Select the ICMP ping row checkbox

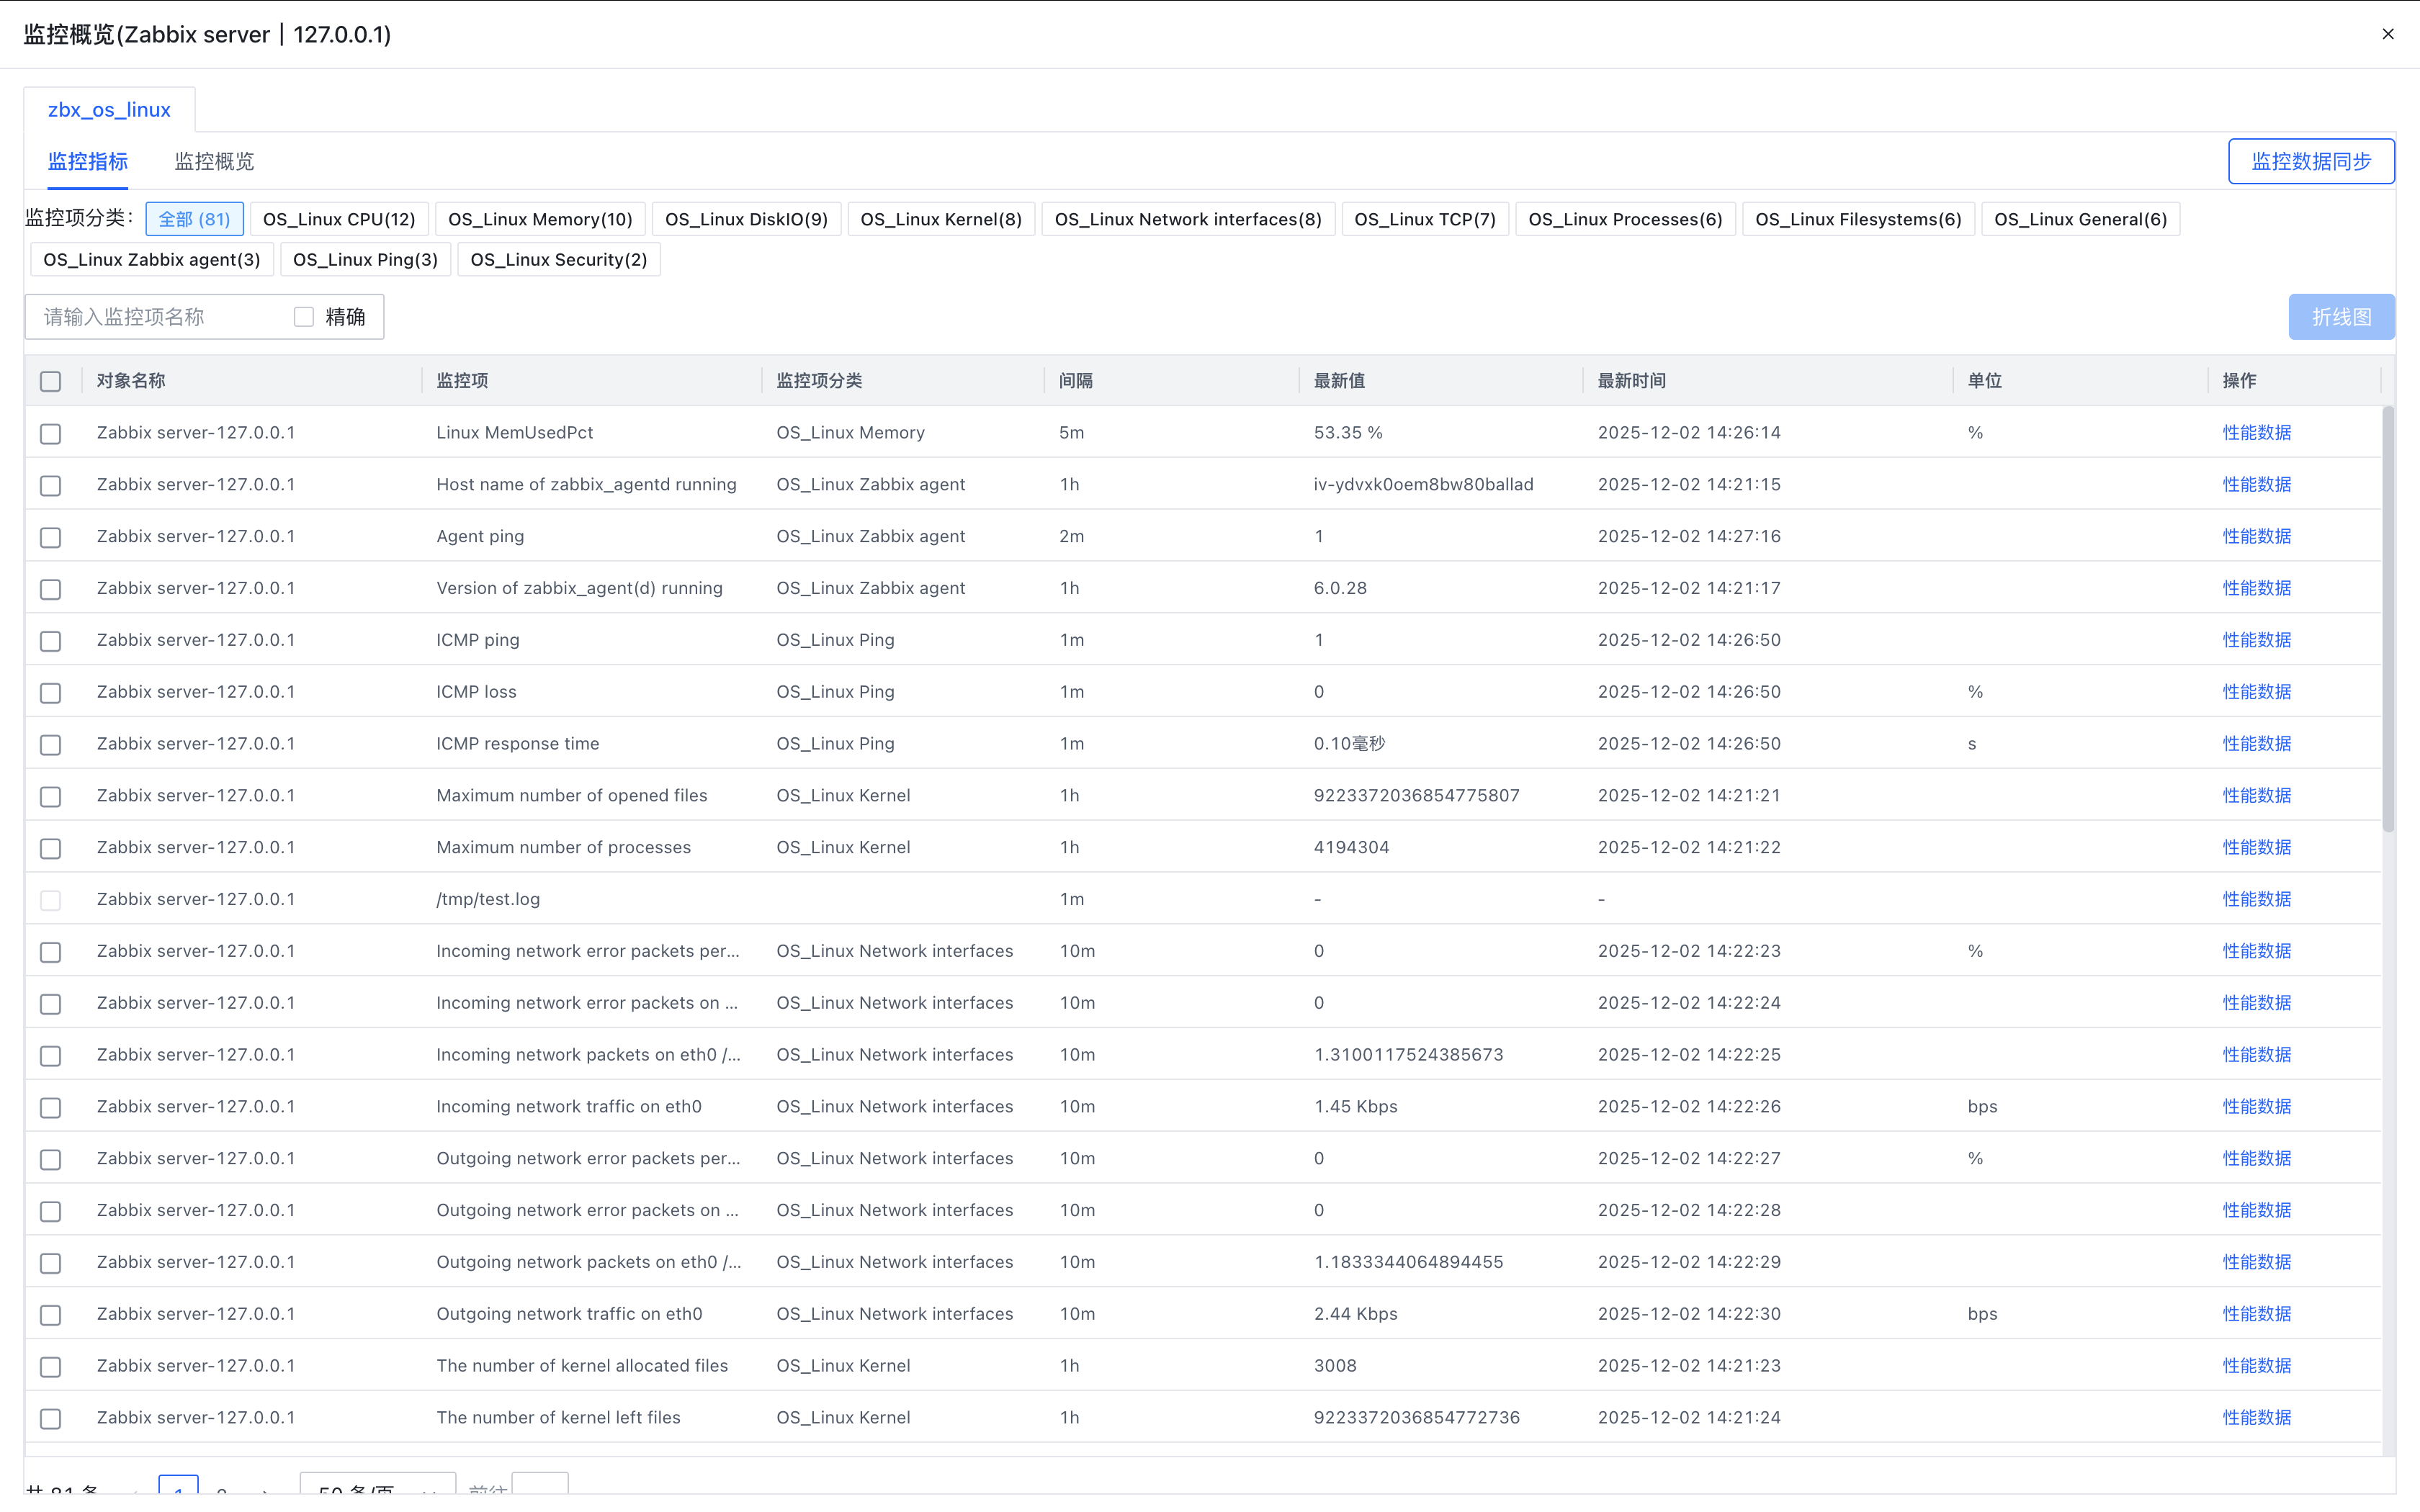(x=51, y=641)
